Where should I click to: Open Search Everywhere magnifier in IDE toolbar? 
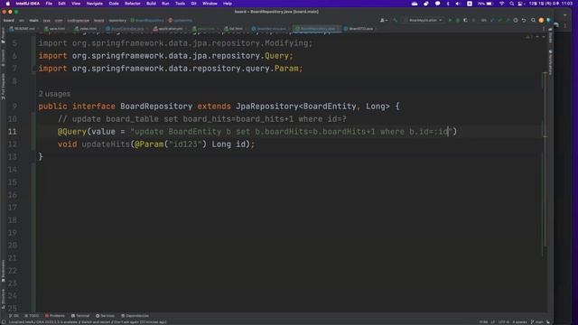[x=533, y=20]
